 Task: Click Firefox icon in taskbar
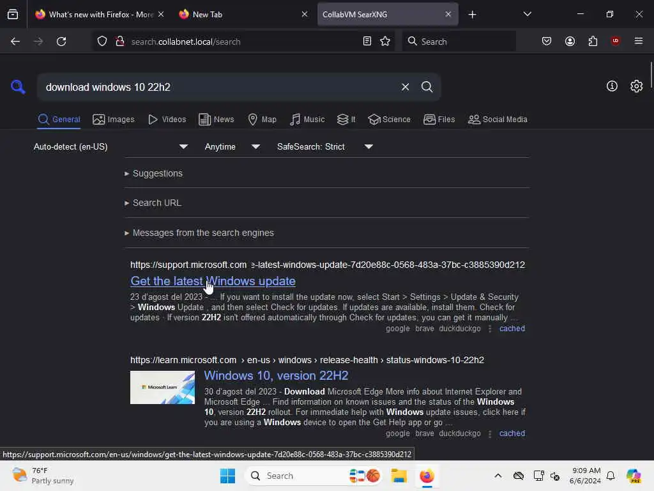click(x=427, y=476)
